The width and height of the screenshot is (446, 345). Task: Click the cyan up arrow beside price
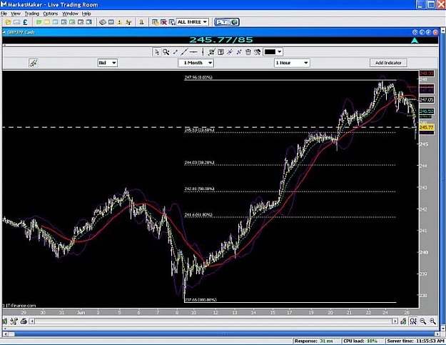click(x=415, y=41)
